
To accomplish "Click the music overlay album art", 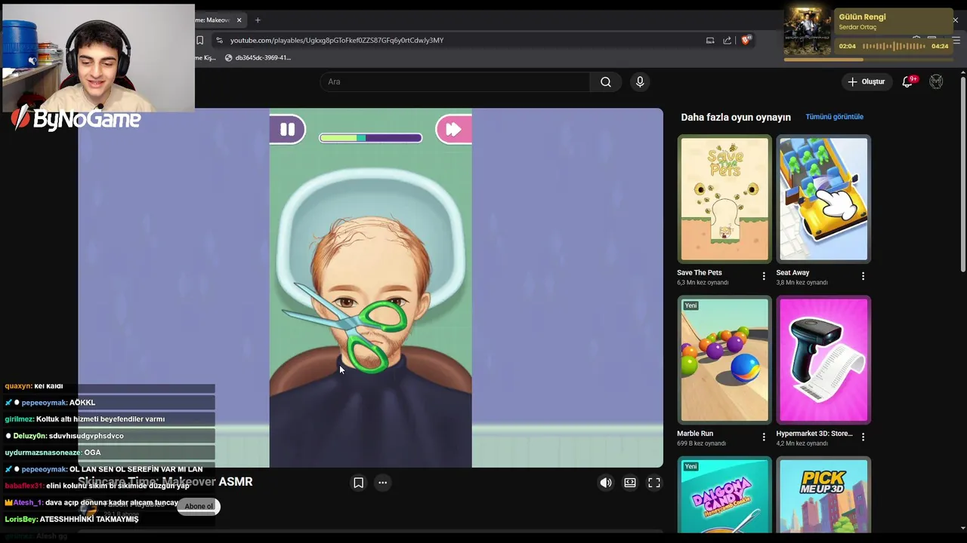I will point(808,31).
